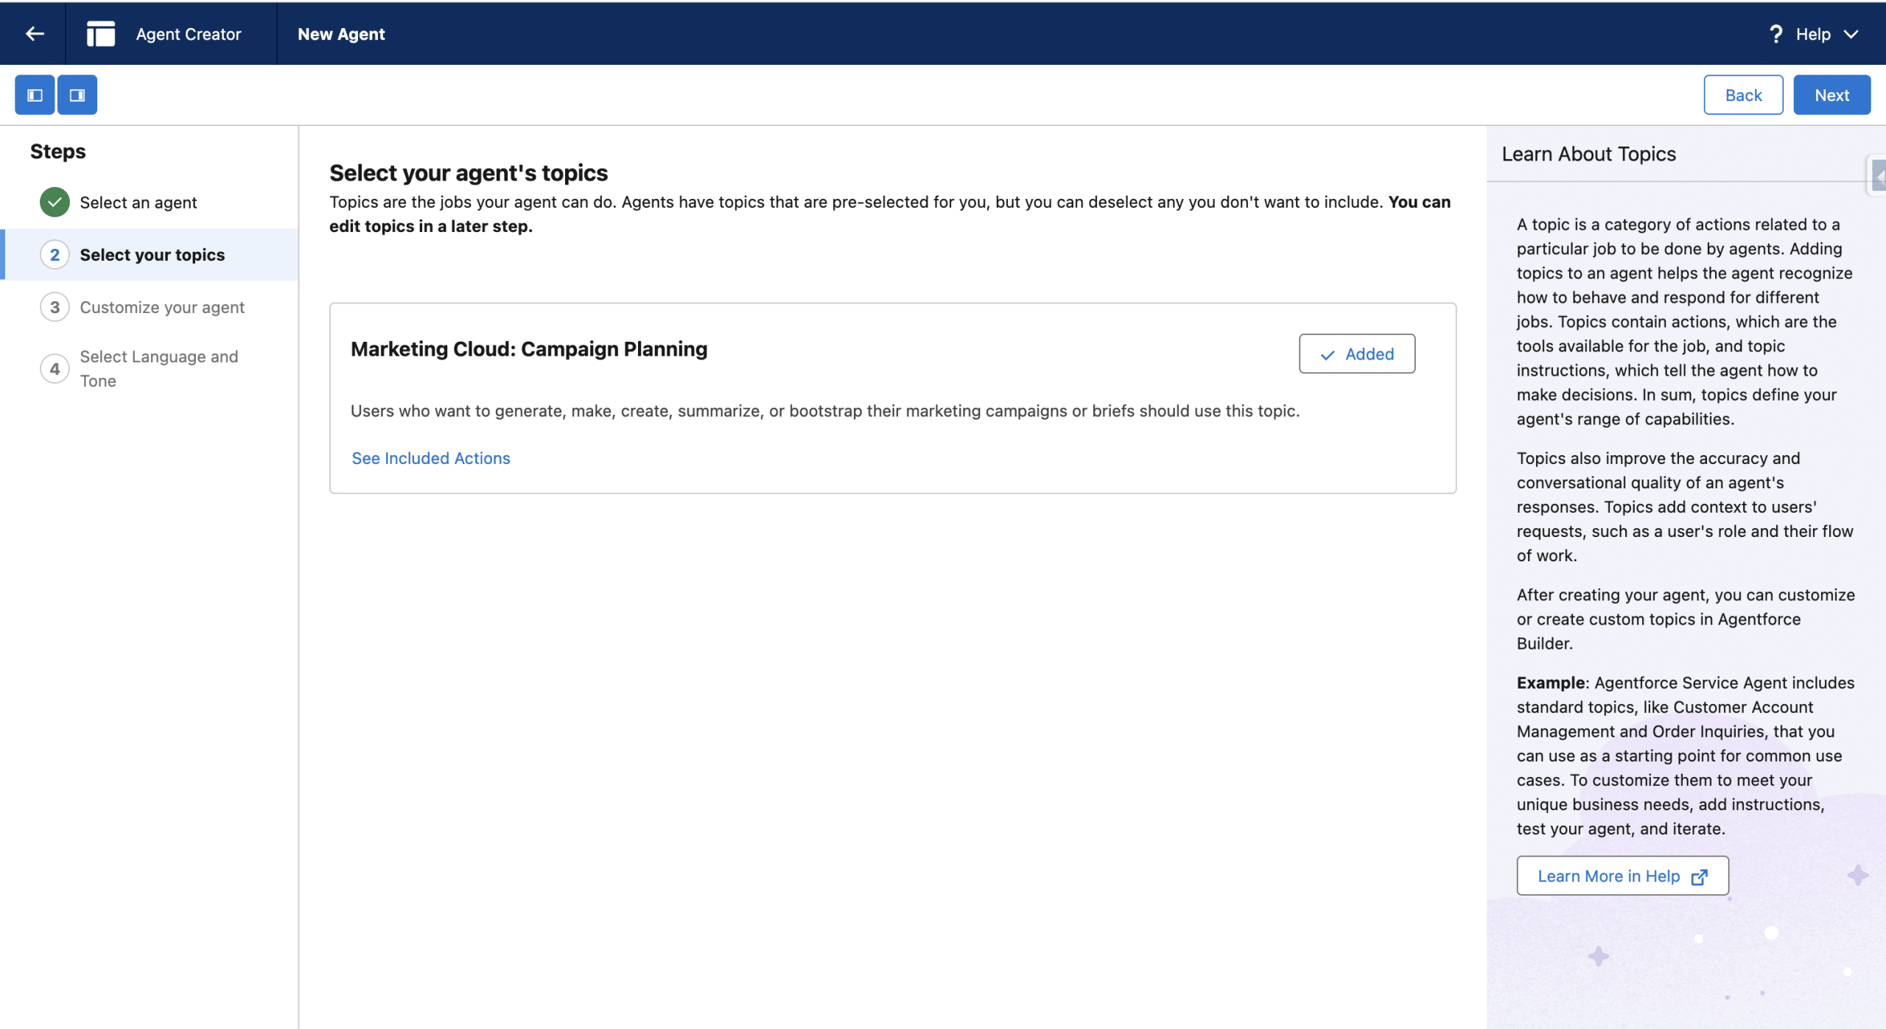Click the Agent Creator app icon
This screenshot has width=1886, height=1029.
[x=101, y=34]
